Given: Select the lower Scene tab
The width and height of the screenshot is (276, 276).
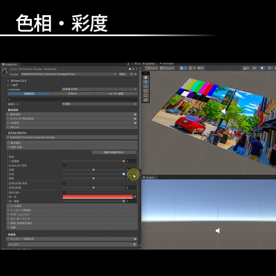Looking at the screenshot, I should [x=149, y=177].
